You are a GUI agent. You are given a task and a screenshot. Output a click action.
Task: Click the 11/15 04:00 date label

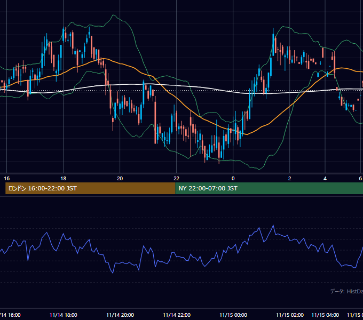(325, 315)
